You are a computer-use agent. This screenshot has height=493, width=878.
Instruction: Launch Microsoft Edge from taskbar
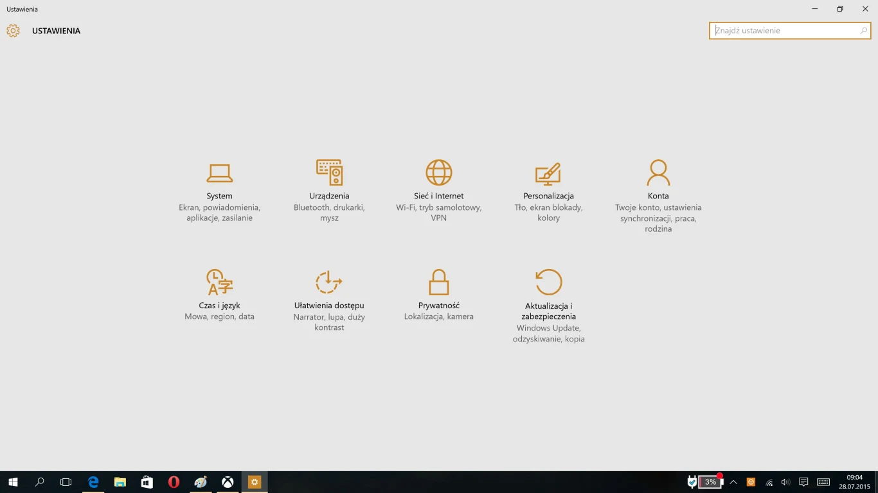(93, 482)
